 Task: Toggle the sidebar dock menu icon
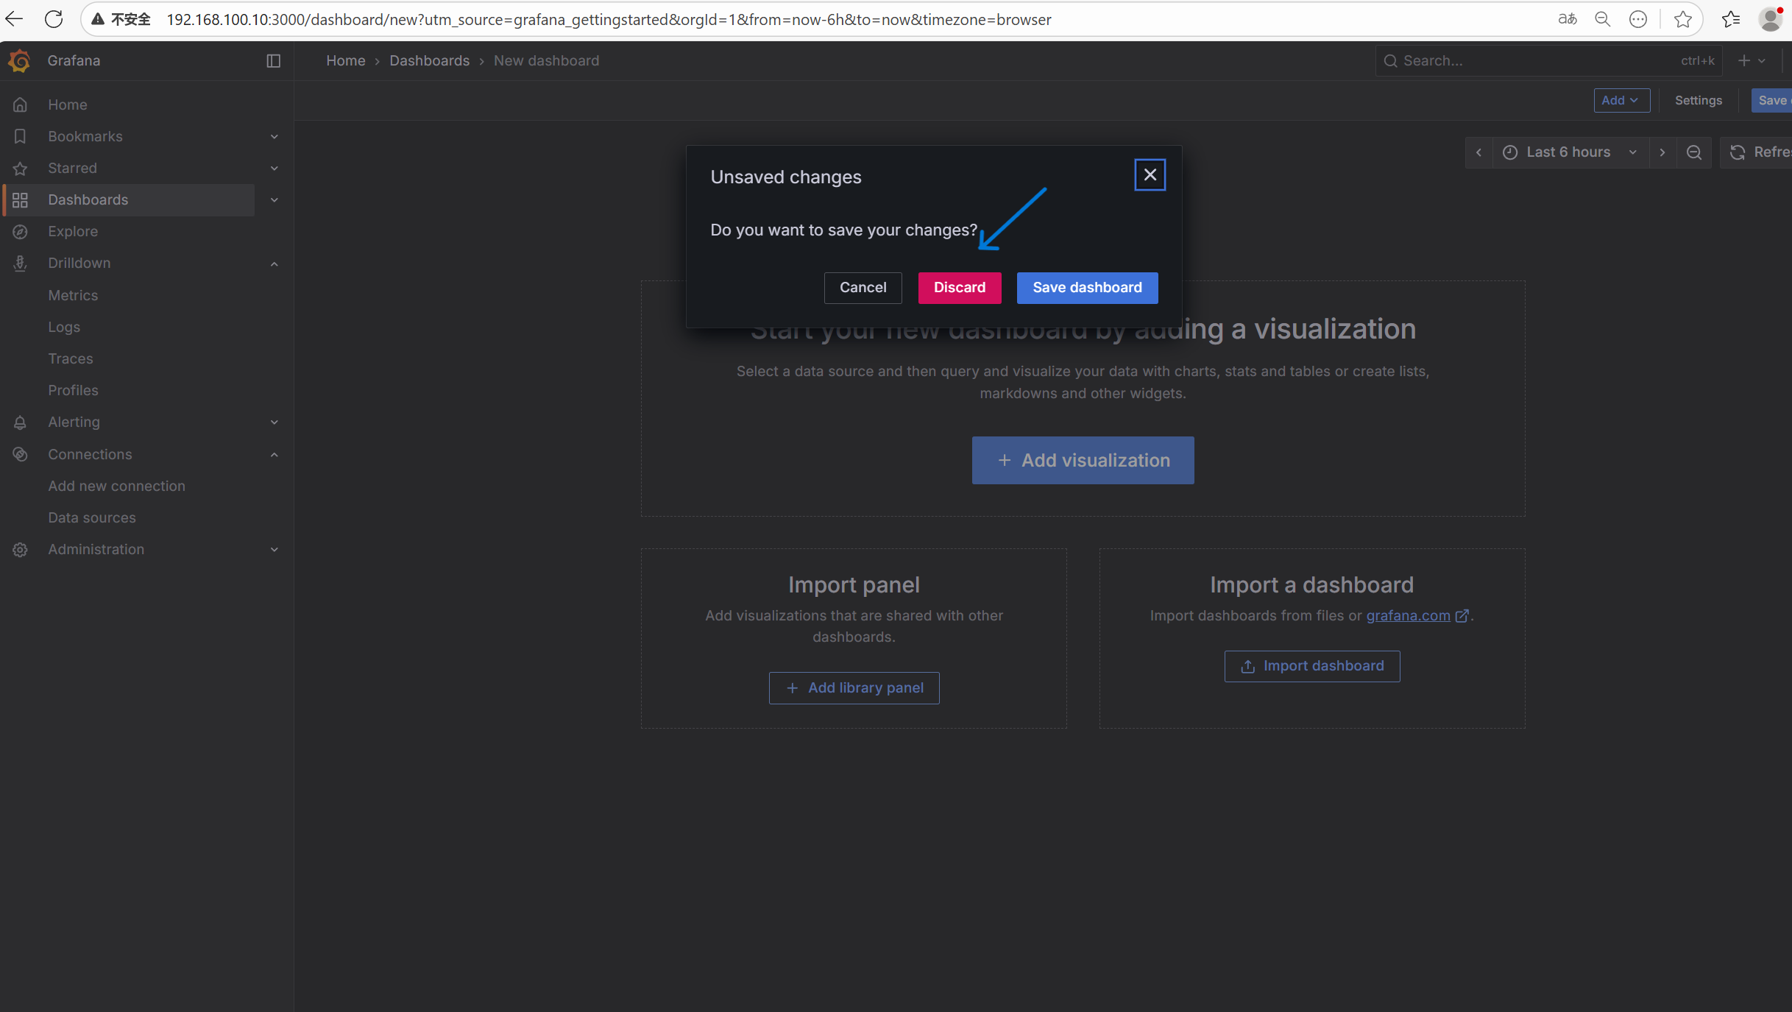point(273,60)
